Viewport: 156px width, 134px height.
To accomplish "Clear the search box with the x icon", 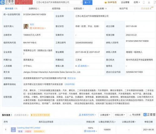I will click(81, 2).
